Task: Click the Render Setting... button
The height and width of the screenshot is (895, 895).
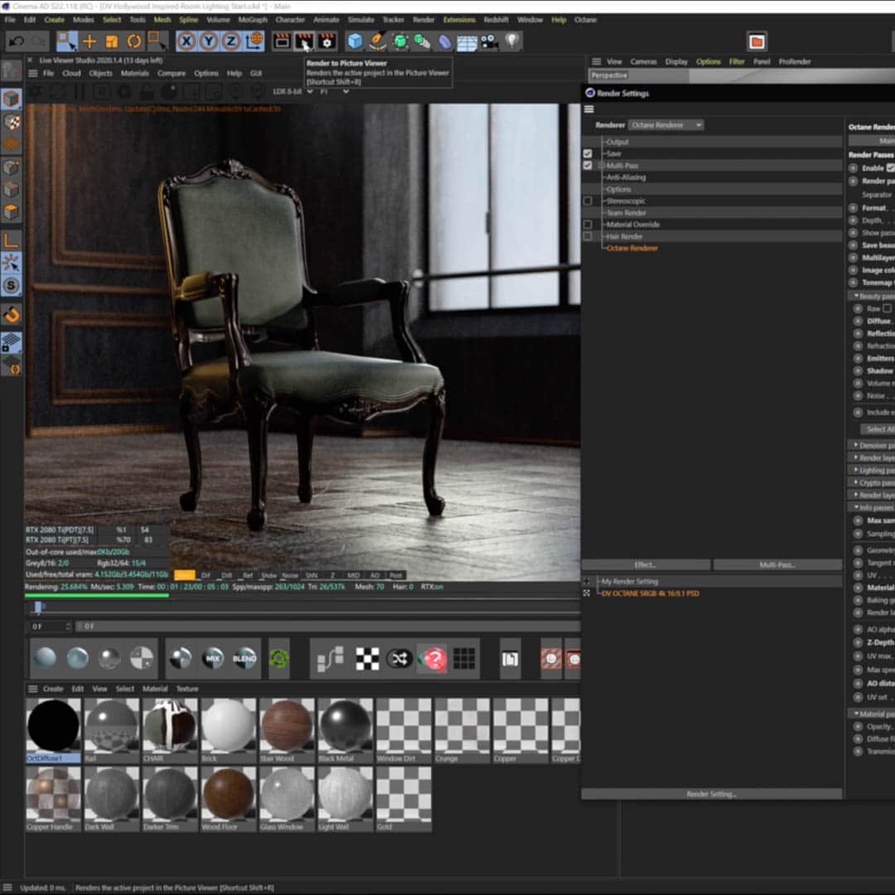Action: tap(711, 794)
